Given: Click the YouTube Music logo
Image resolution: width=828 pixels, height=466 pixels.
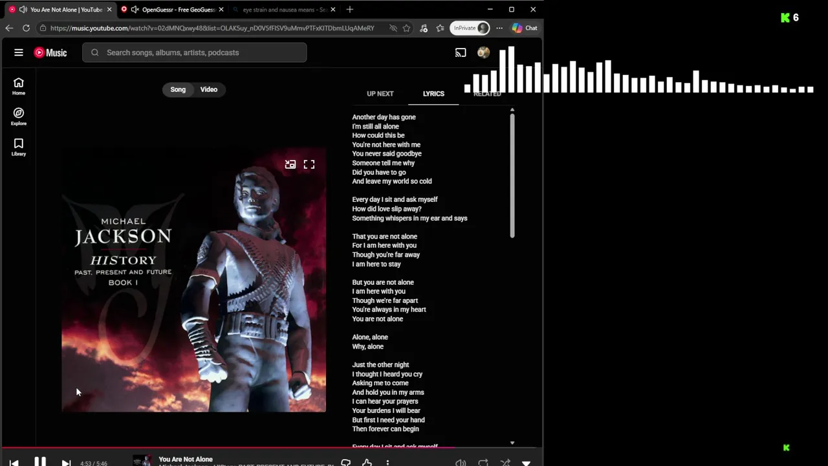Looking at the screenshot, I should [x=50, y=52].
